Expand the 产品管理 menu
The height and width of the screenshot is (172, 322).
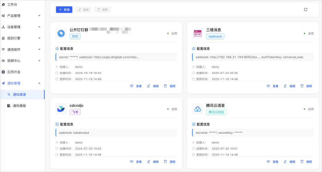(x=22, y=16)
